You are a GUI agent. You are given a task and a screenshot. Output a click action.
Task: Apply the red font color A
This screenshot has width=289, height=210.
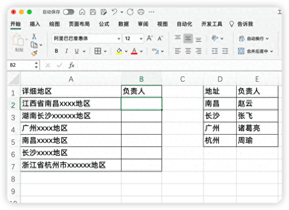click(134, 51)
